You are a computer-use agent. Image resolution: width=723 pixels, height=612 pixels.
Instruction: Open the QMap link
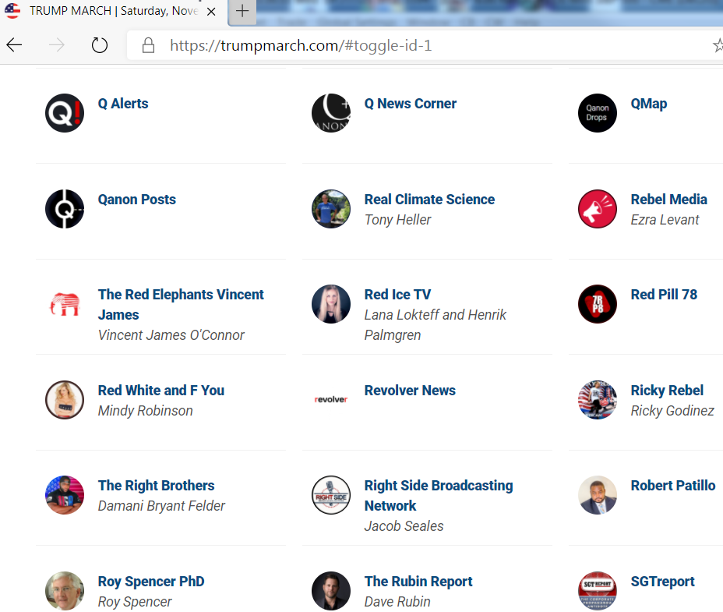pyautogui.click(x=649, y=104)
